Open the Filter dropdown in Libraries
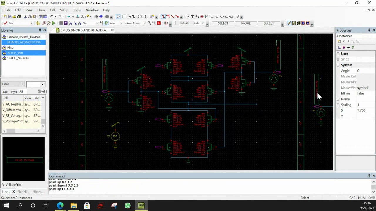The width and height of the screenshot is (376, 211). click(x=13, y=84)
